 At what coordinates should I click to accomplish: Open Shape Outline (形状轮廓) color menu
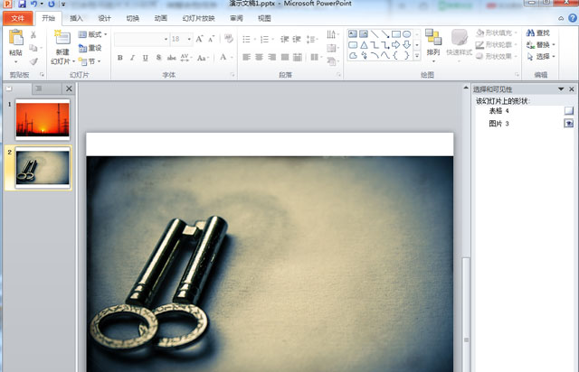coord(497,45)
